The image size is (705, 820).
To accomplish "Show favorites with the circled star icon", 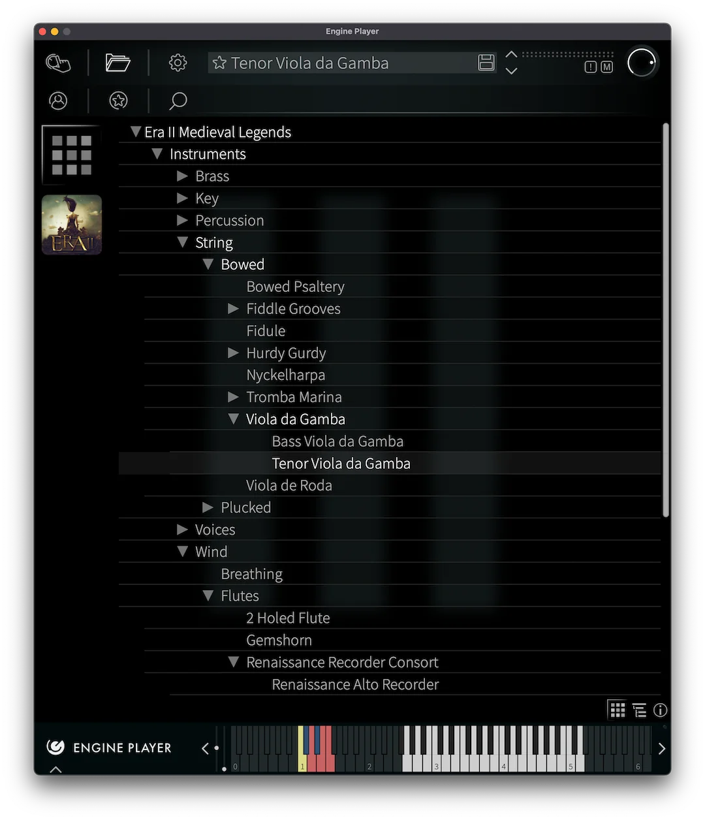I will pyautogui.click(x=118, y=101).
